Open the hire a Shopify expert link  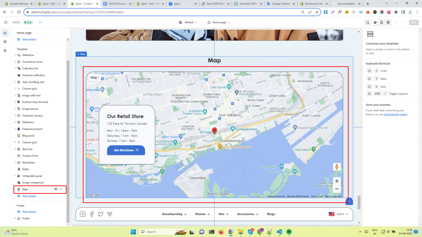(x=396, y=114)
